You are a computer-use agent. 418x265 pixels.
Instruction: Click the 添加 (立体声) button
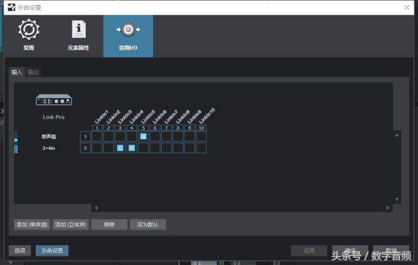point(71,224)
